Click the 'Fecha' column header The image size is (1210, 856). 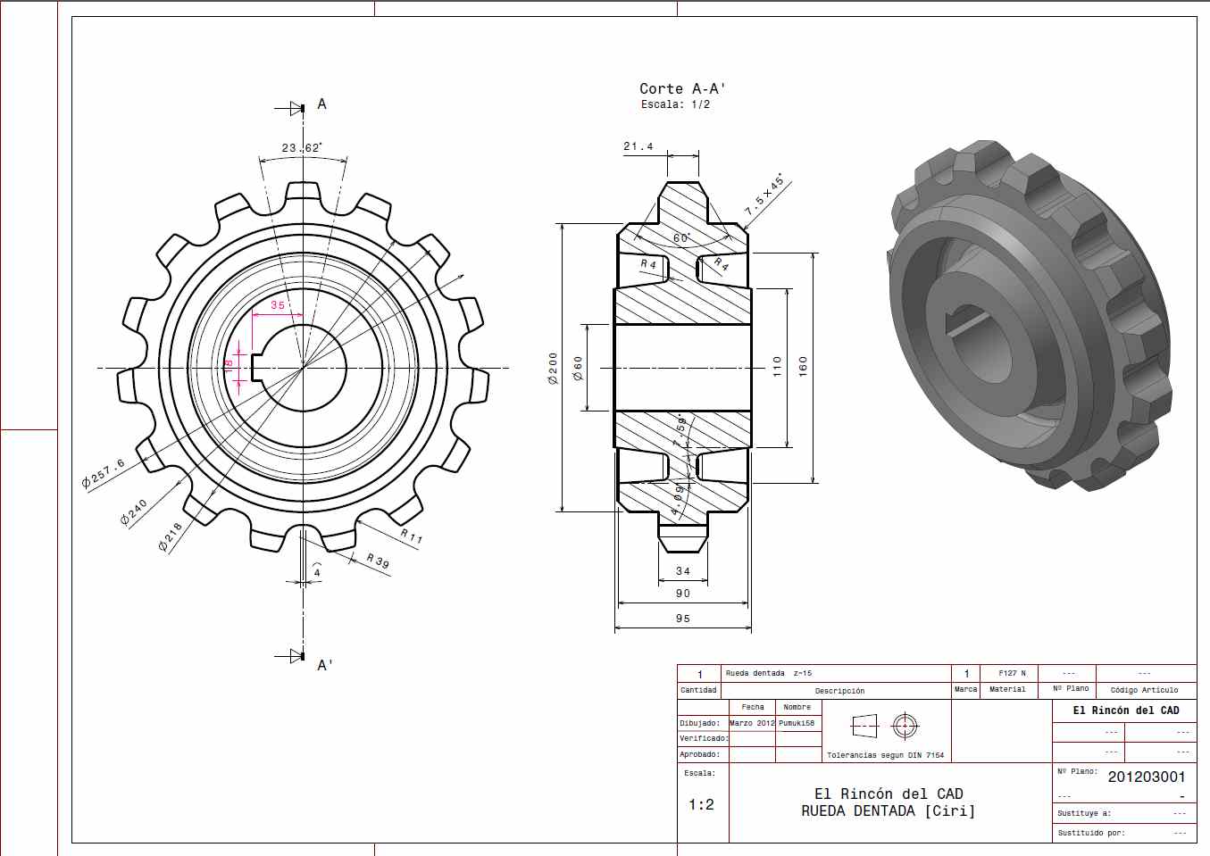[753, 707]
